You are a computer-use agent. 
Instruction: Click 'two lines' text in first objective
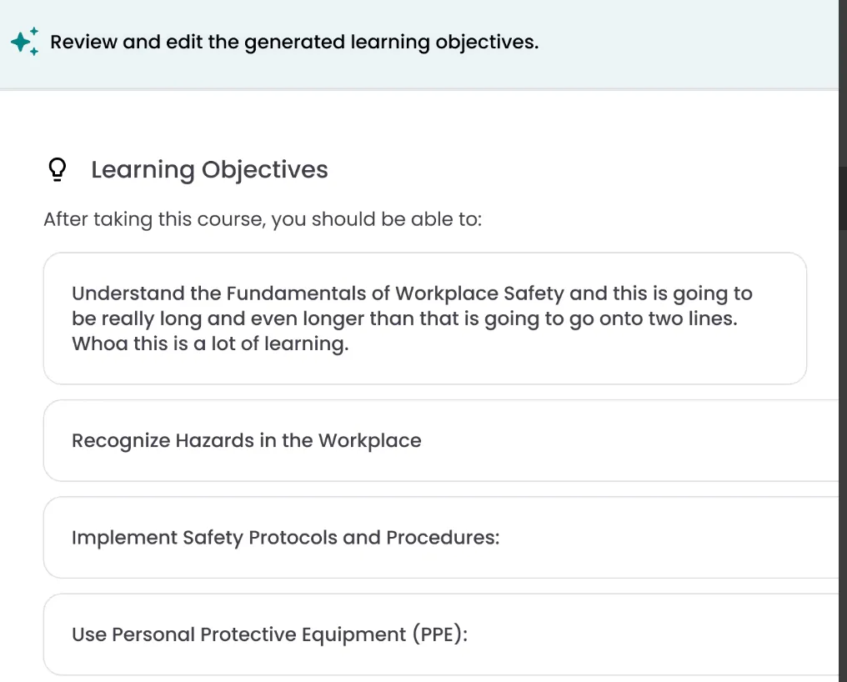click(693, 318)
